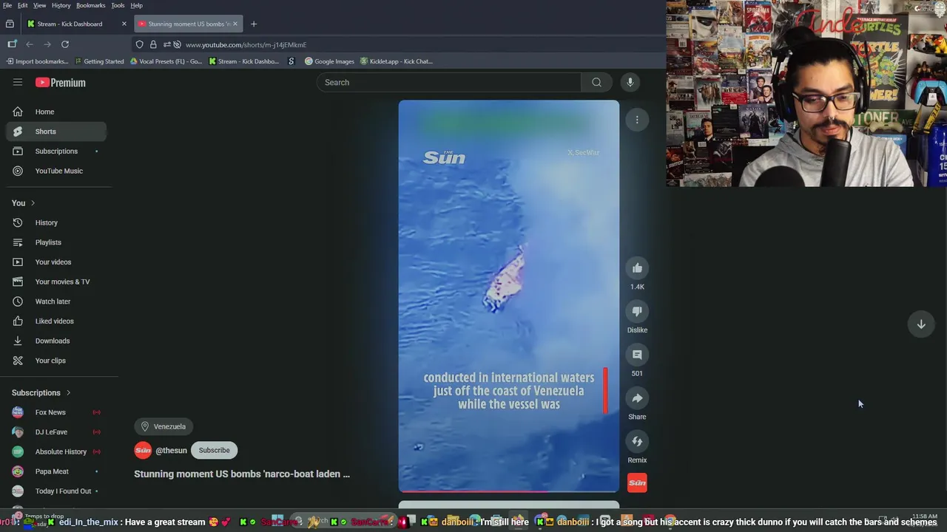Share the Short via arrow icon
The width and height of the screenshot is (947, 532).
point(637,398)
